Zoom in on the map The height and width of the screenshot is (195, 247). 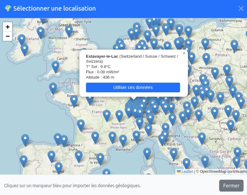tap(8, 27)
